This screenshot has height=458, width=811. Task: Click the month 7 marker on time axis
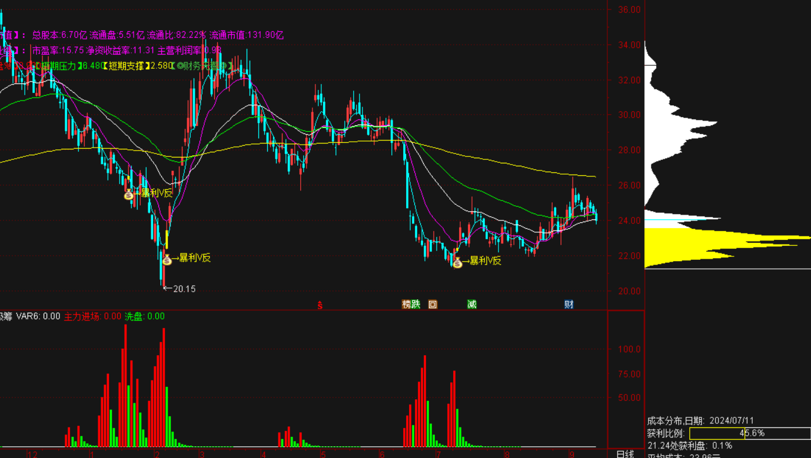coord(438,454)
